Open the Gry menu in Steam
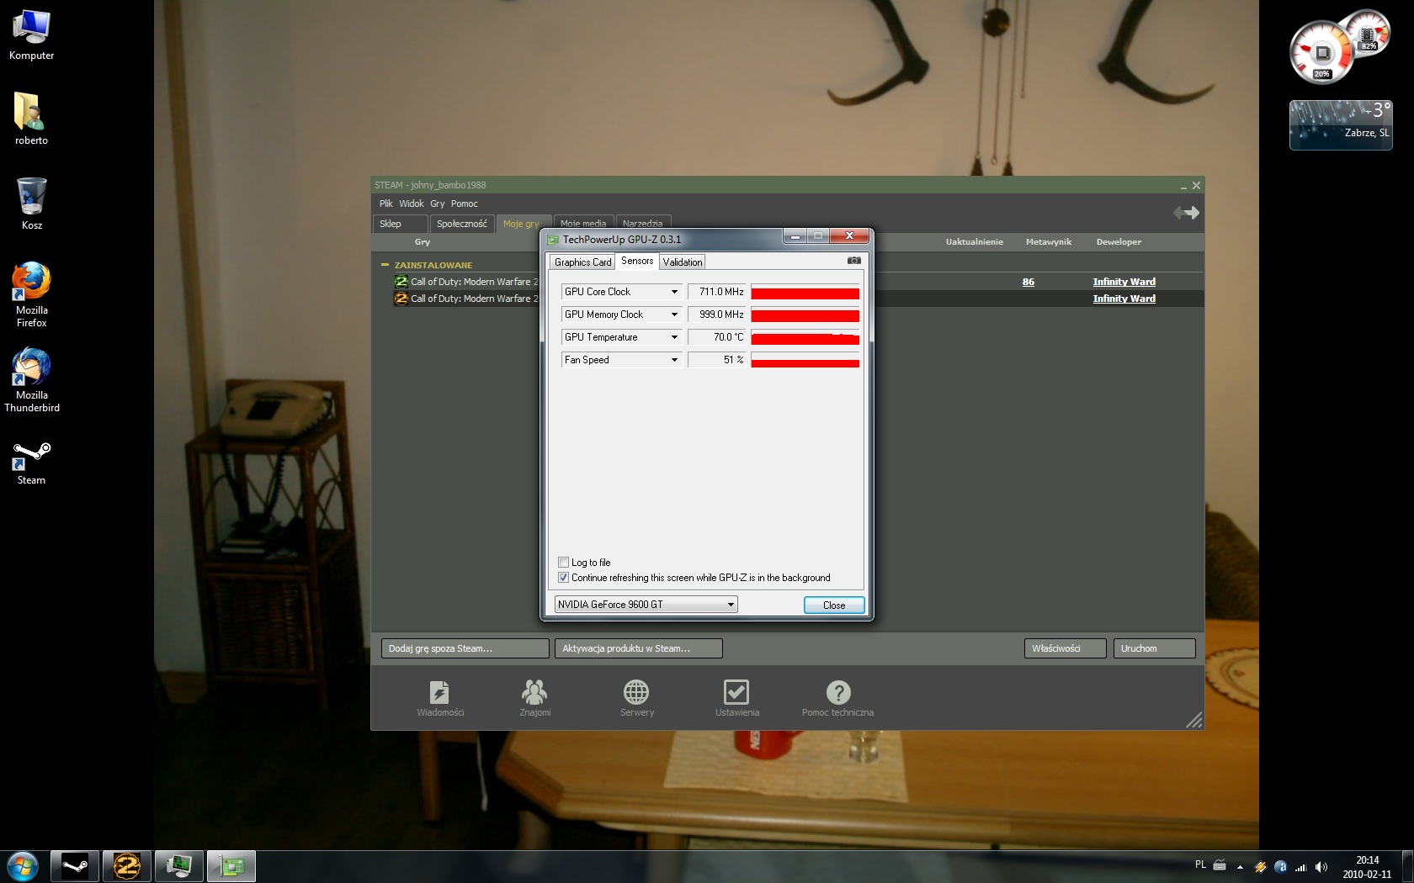 point(437,204)
